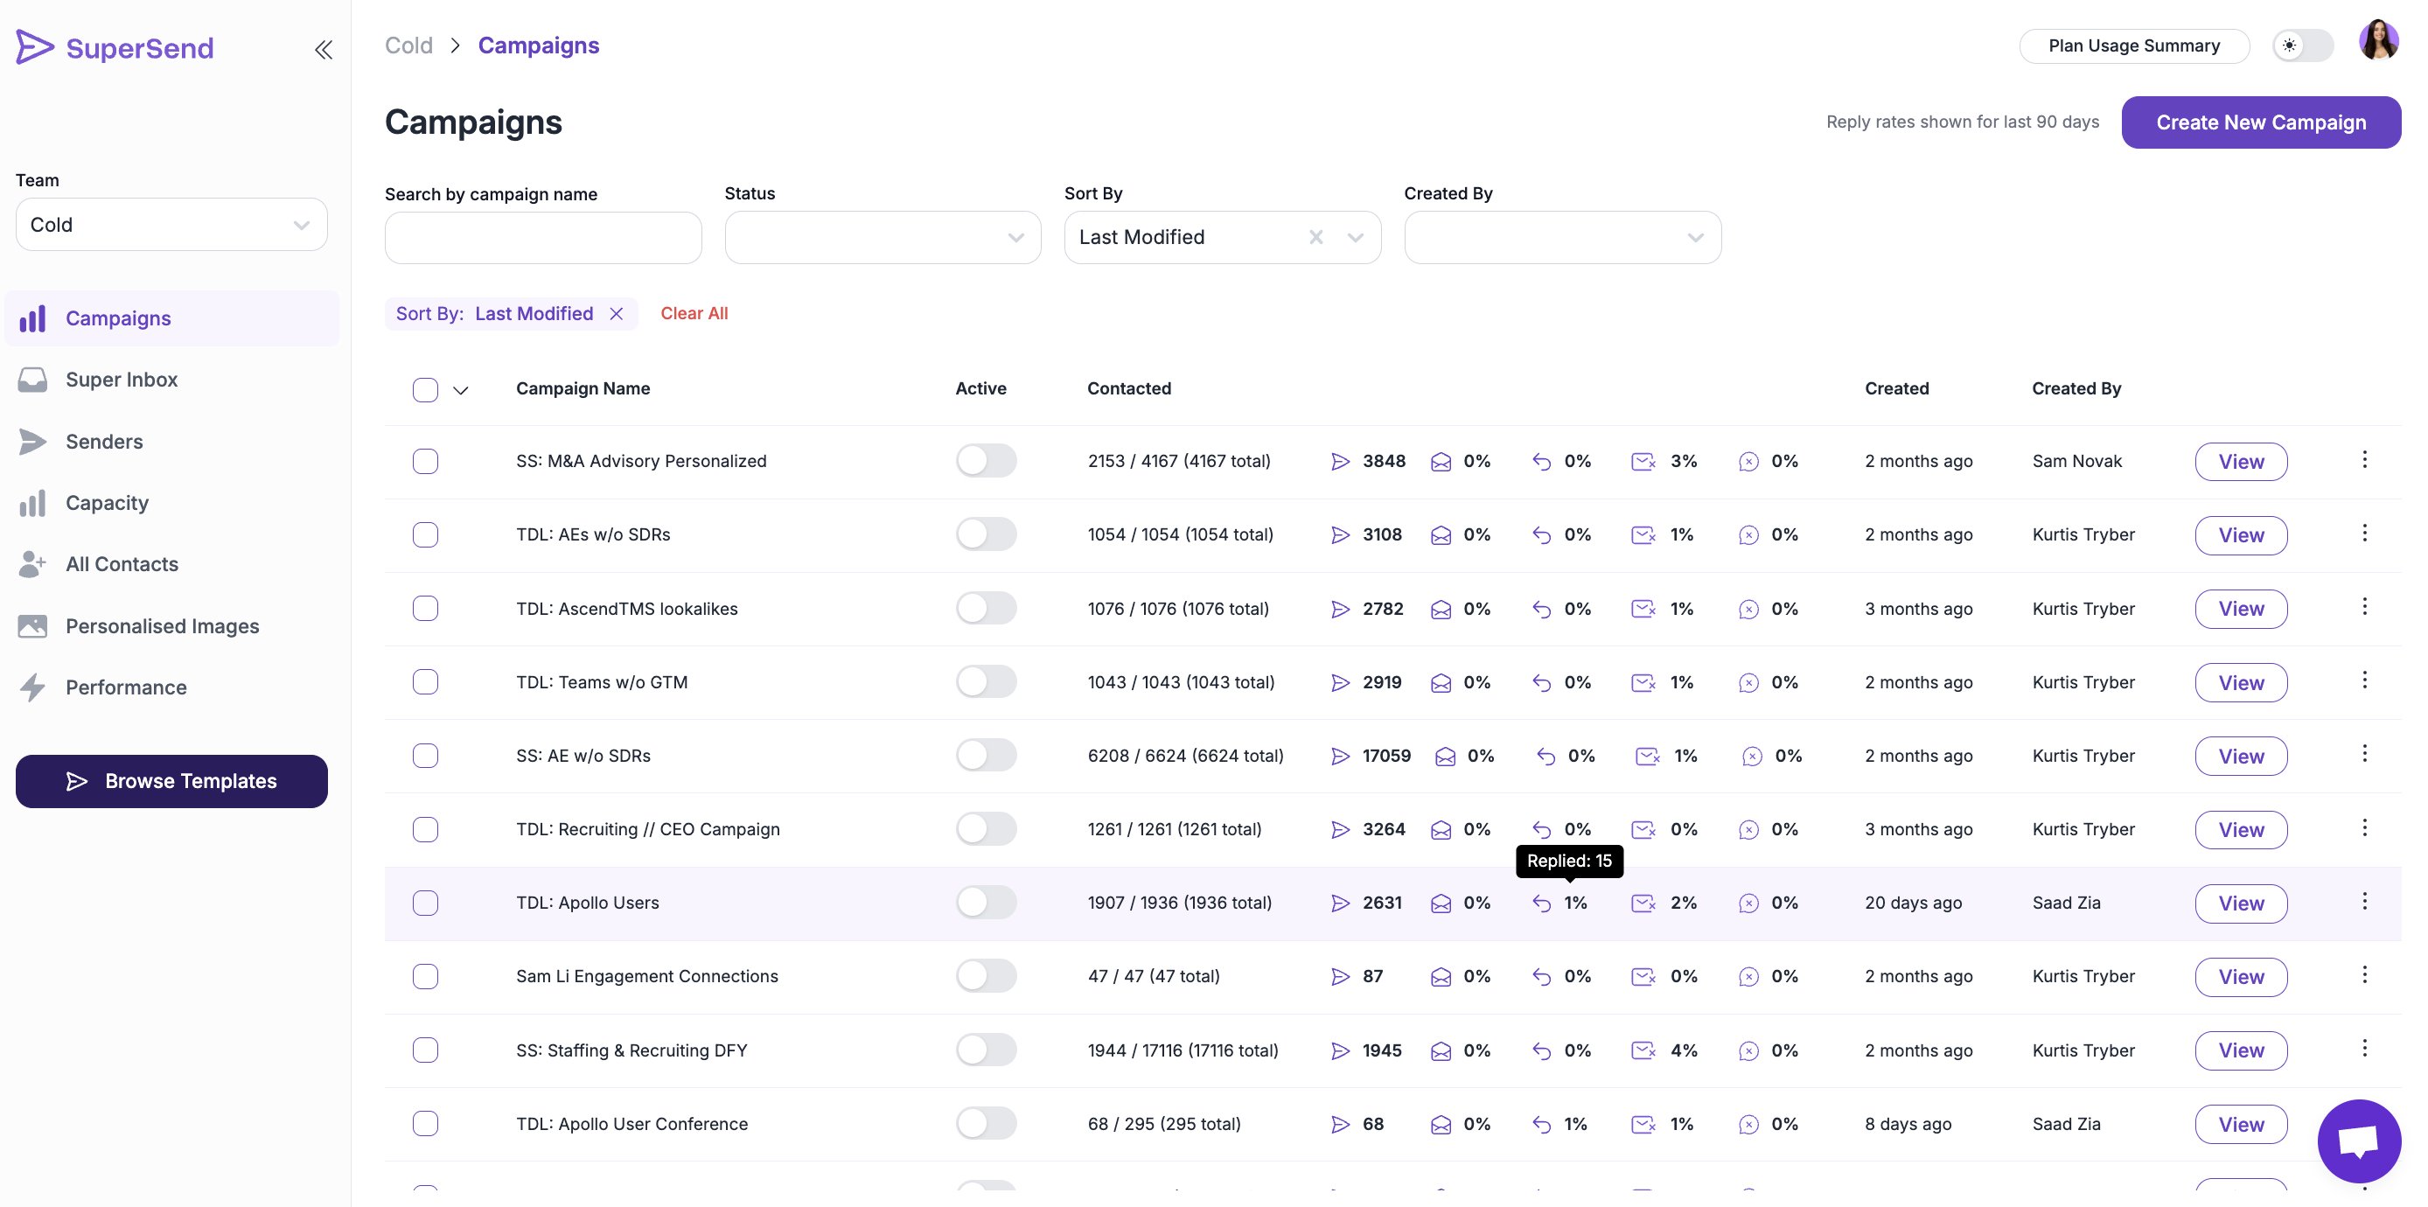This screenshot has width=2428, height=1207.
Task: Remove the Sort By Last Modified filter chip
Action: tap(617, 314)
